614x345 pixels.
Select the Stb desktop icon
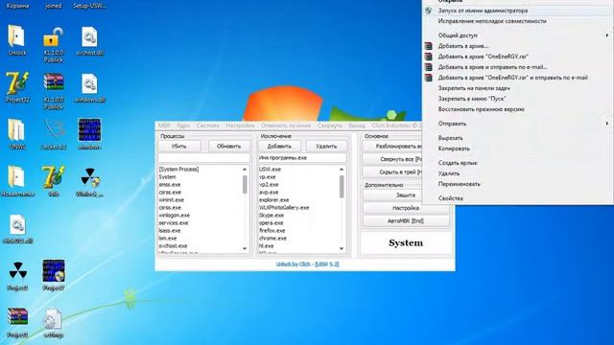[x=54, y=177]
